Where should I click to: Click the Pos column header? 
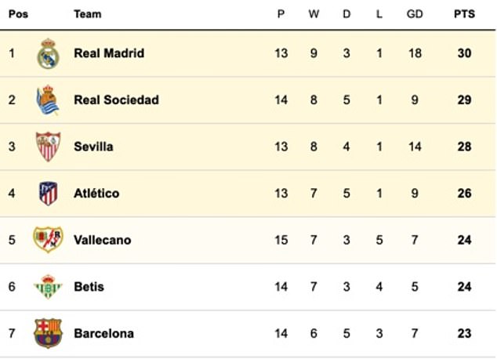click(x=18, y=14)
